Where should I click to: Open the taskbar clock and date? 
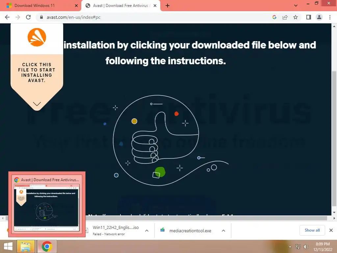point(323,247)
